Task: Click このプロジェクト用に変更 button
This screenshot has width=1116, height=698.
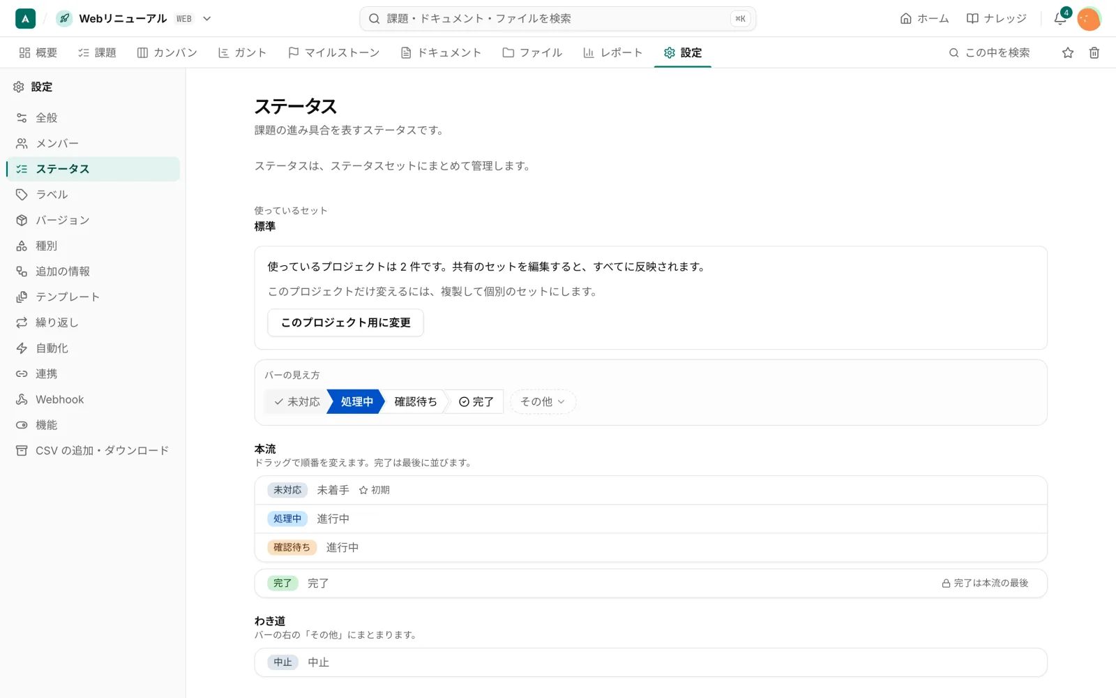Action: click(345, 322)
